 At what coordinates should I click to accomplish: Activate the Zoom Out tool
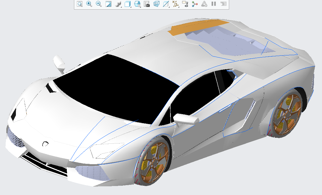(99, 4)
